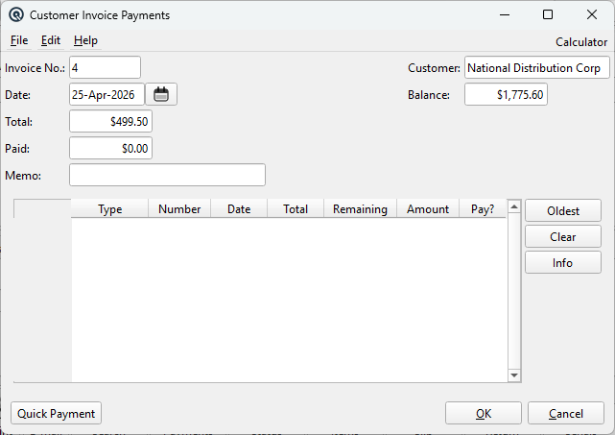Open the Calculator link
This screenshot has width=615, height=435.
click(x=580, y=42)
